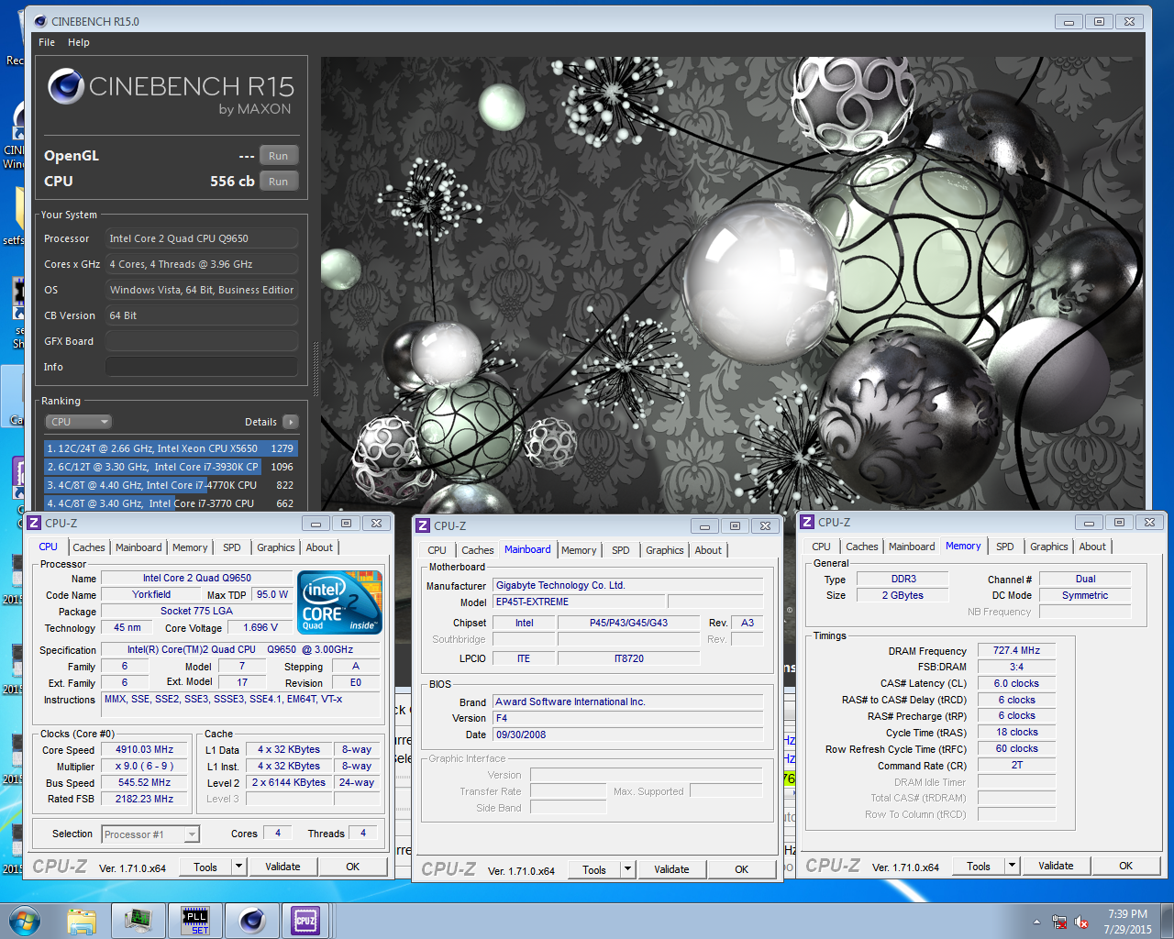Show hidden tray icons arrow

click(1036, 922)
